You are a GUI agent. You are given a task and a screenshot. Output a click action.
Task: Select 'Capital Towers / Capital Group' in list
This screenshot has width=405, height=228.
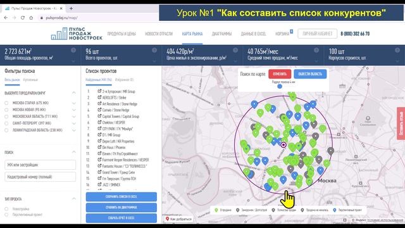121,117
